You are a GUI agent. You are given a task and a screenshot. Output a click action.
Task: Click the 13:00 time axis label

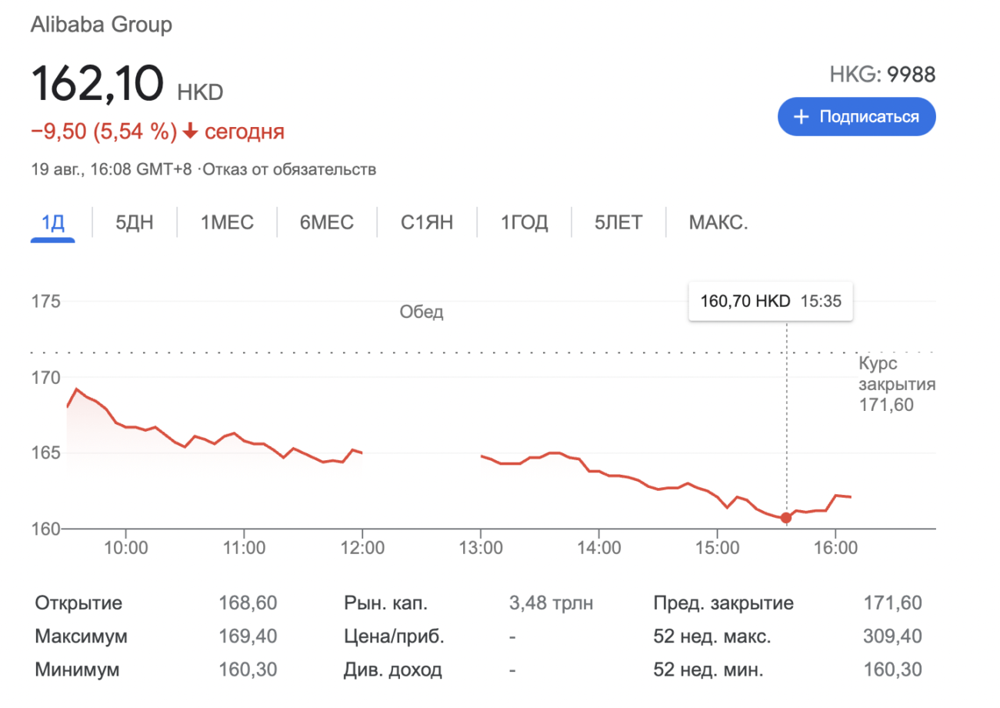coord(481,549)
